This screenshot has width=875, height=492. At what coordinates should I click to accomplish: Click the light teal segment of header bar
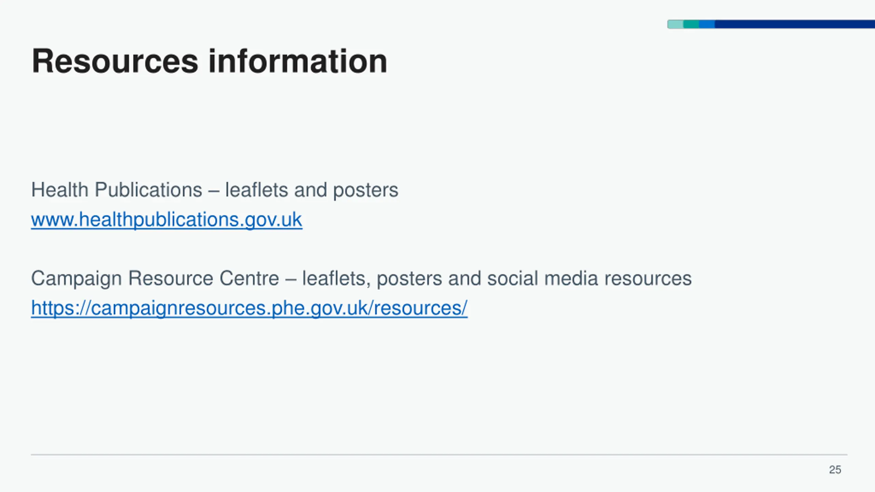(x=675, y=24)
